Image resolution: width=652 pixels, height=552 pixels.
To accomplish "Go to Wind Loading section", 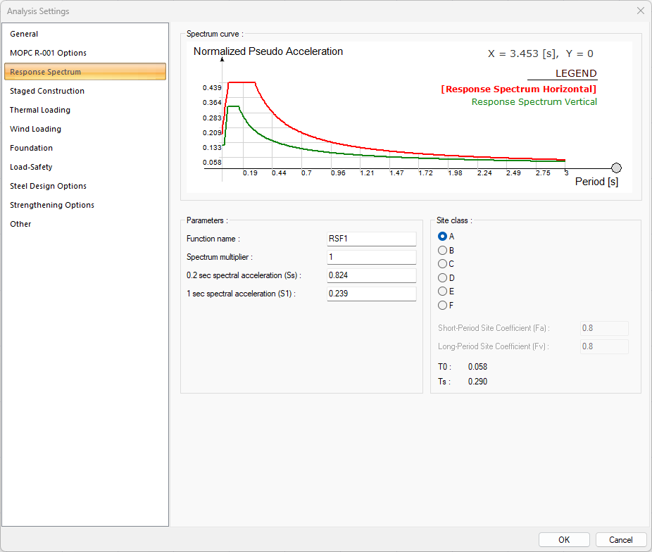I will (x=35, y=129).
